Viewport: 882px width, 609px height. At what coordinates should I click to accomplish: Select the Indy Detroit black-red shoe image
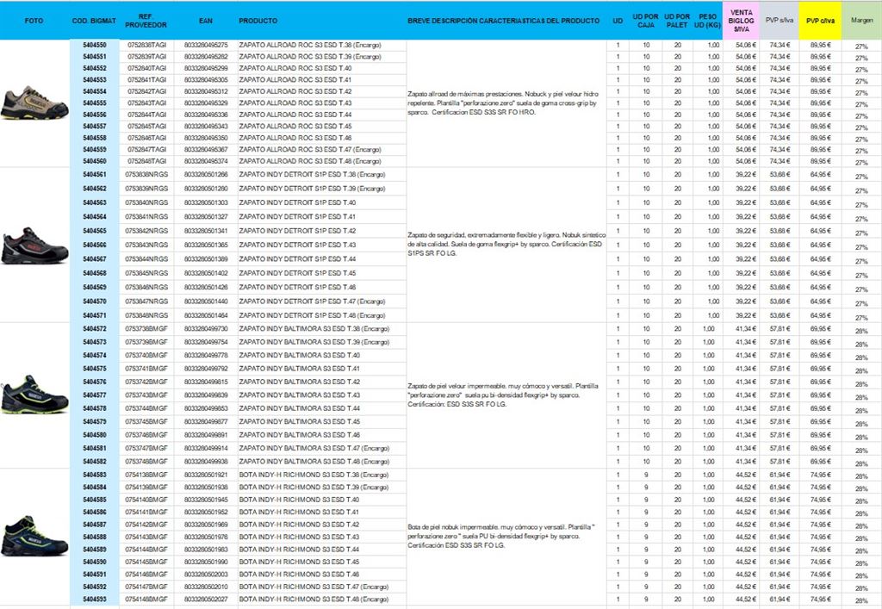click(34, 245)
